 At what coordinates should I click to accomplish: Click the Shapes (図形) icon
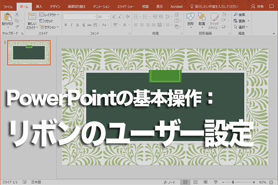[x=190, y=17]
